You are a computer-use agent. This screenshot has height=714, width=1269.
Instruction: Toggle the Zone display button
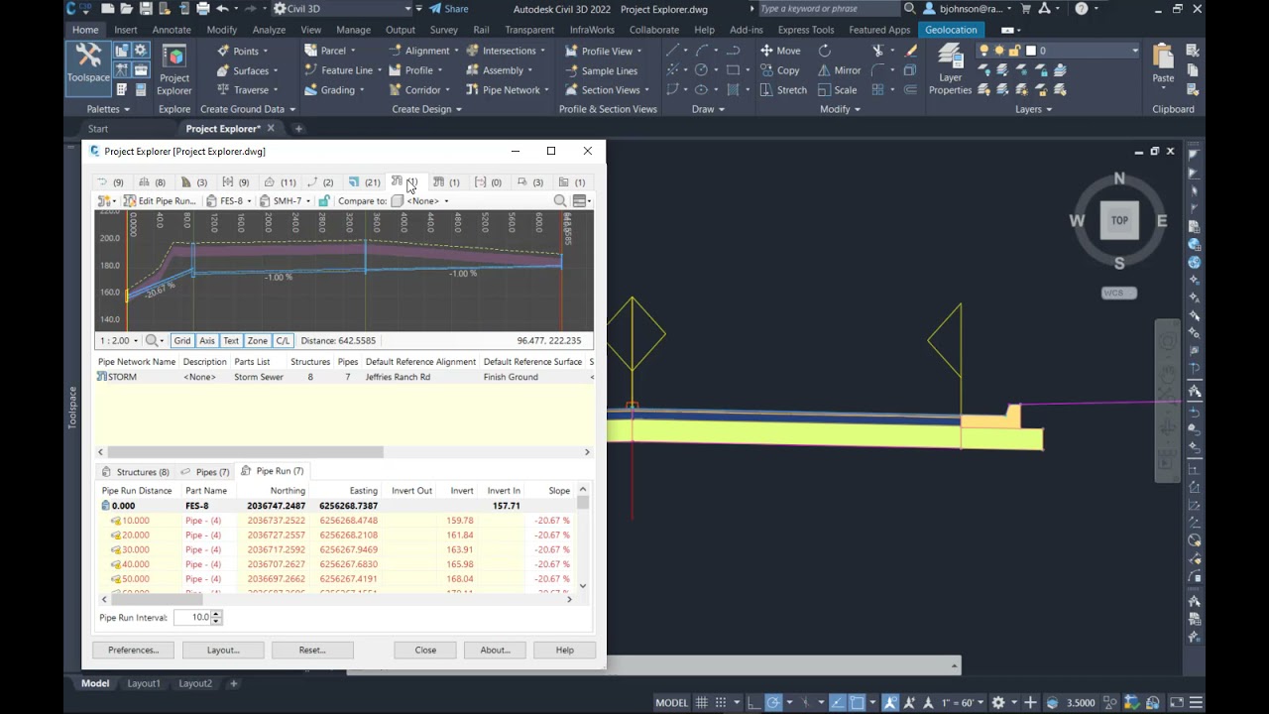pos(258,341)
